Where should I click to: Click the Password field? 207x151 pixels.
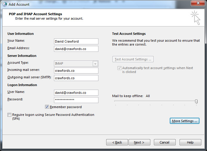pyautogui.click(x=76, y=100)
